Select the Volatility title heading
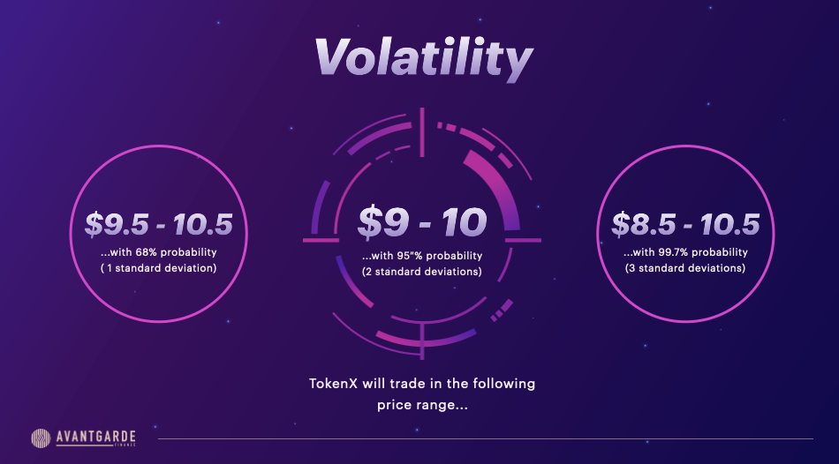Viewport: 839px width, 464px height. [423, 57]
